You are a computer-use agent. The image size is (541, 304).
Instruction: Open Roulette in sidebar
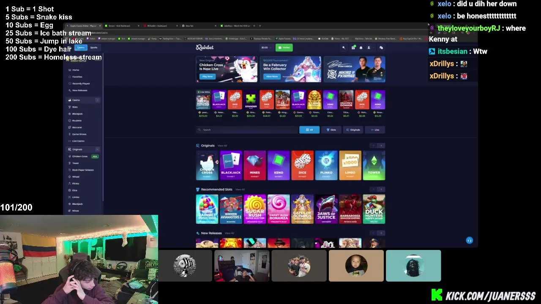point(77,121)
